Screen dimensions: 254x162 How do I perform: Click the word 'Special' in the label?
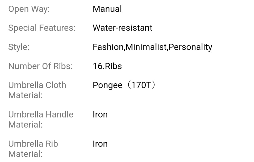coord(23,28)
